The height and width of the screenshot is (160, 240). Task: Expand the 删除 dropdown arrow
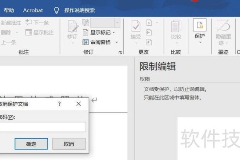pyautogui.click(x=17, y=32)
